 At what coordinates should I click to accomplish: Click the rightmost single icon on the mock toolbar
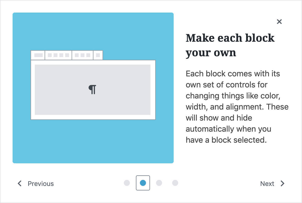tap(98, 55)
